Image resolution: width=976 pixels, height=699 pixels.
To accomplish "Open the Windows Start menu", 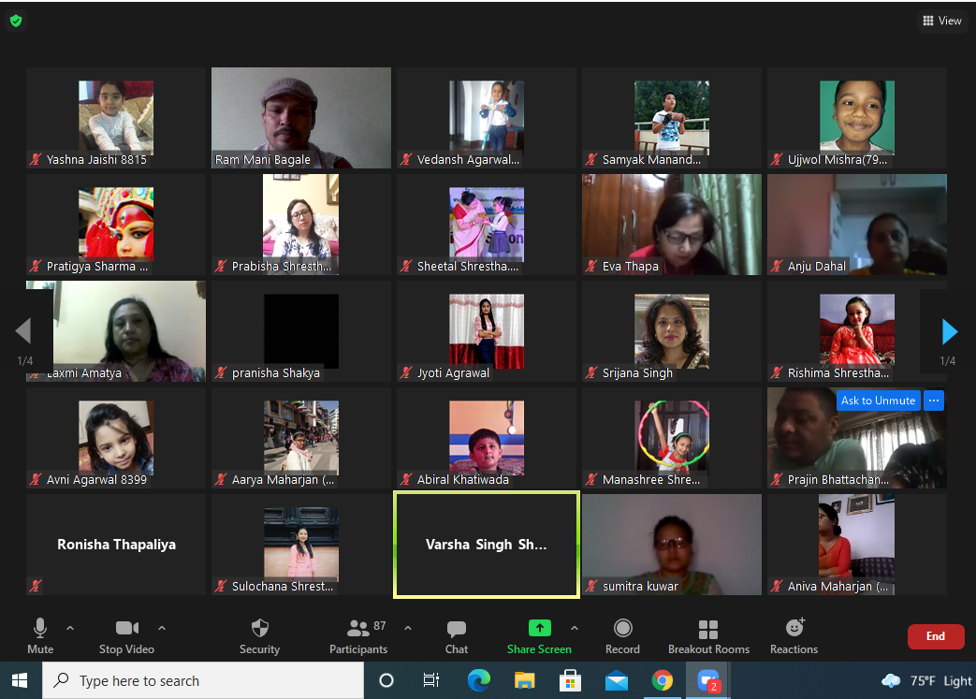I will (20, 680).
